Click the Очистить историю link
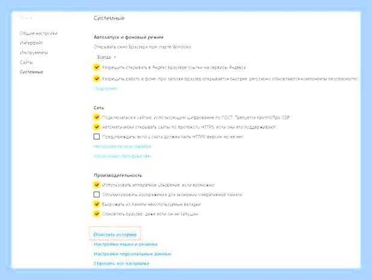The height and width of the screenshot is (280, 372). pos(115,234)
